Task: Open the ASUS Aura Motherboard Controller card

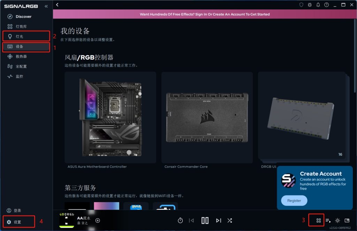Action: coord(111,117)
